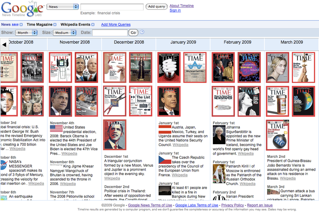Open the 'Case for Saving Detroit' GM TIME cover
This screenshot has width=319, height=215.
115,101
